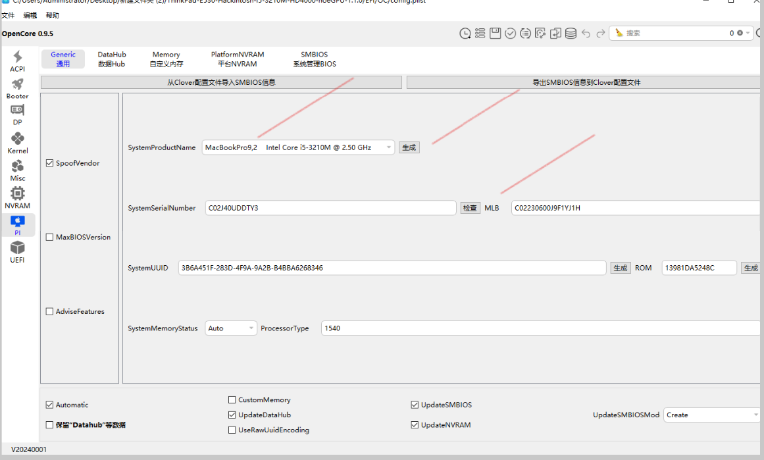
Task: Open the DP section in sidebar
Action: [x=18, y=115]
